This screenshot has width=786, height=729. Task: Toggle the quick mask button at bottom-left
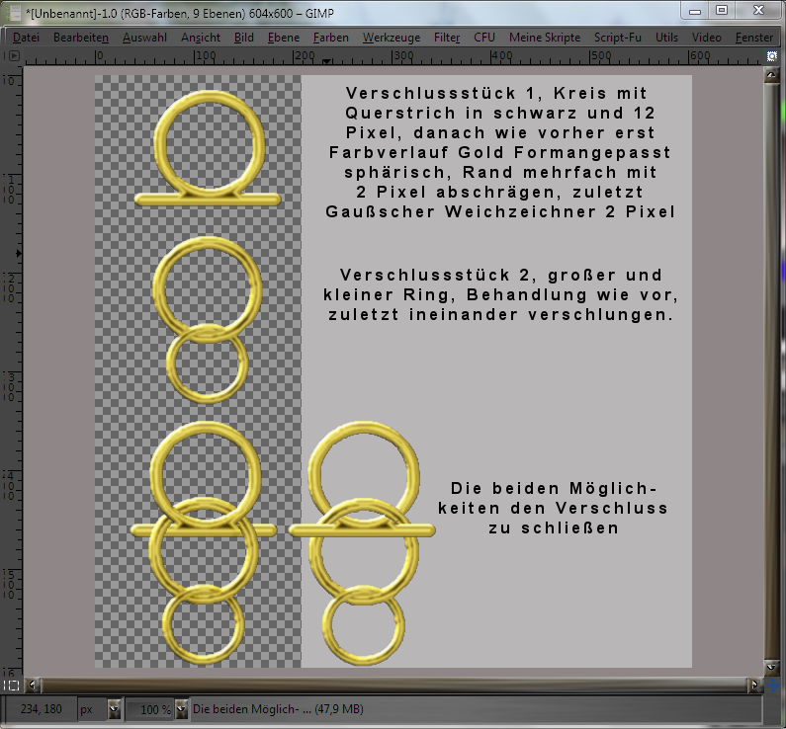click(x=13, y=684)
